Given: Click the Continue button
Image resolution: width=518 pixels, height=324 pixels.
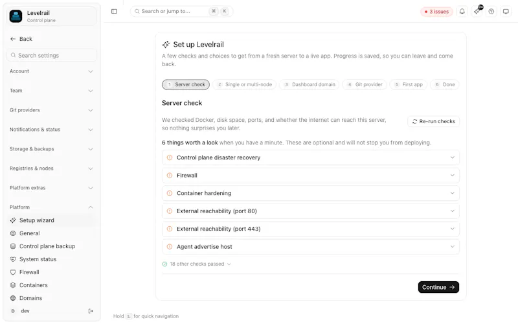Looking at the screenshot, I should (x=438, y=287).
